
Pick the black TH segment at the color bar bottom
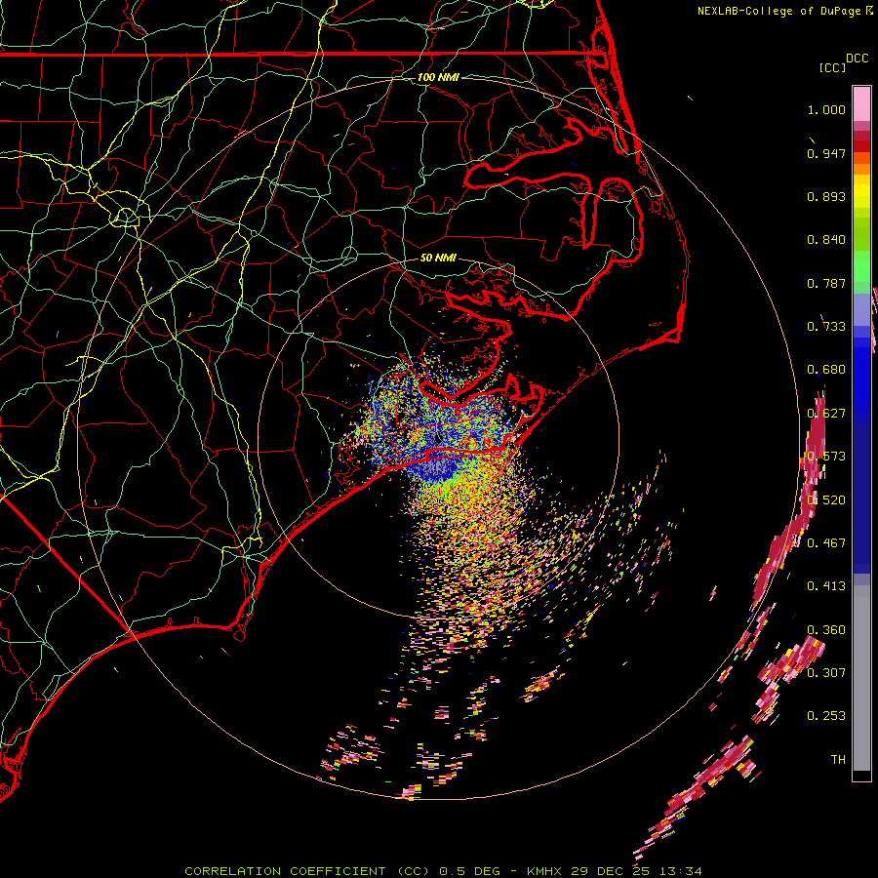pos(861,776)
